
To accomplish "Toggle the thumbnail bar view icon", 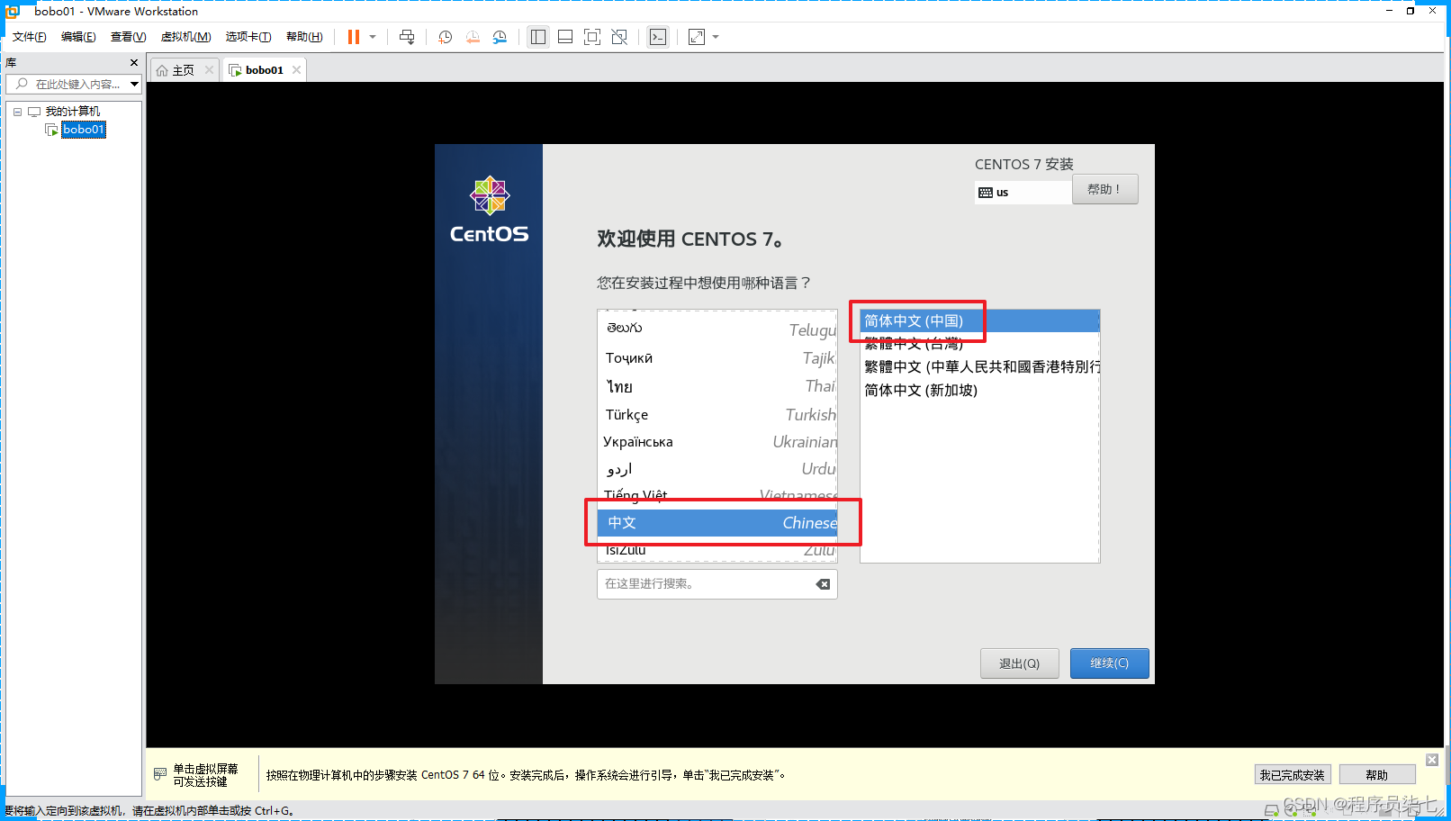I will click(x=565, y=37).
